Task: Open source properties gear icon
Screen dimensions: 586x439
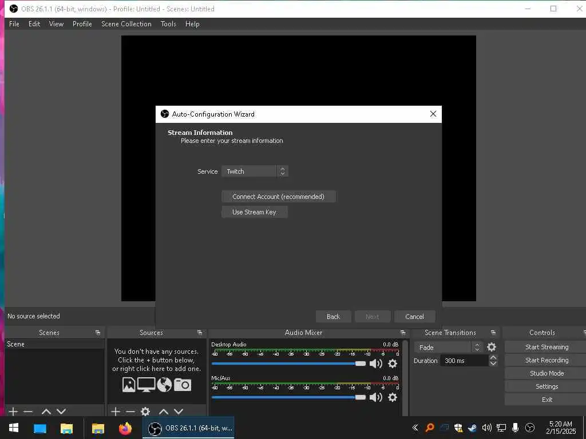Action: pos(145,412)
